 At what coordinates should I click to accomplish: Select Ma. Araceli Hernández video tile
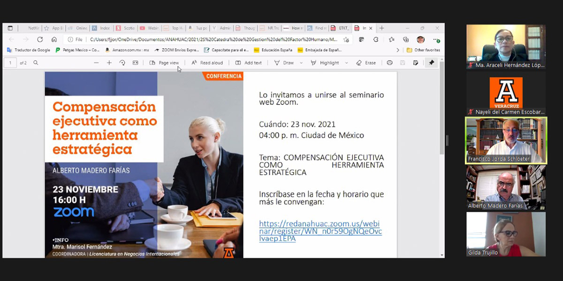tap(506, 47)
